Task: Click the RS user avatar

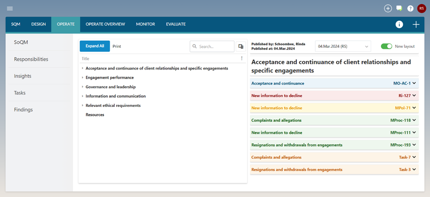Action: click(x=421, y=8)
